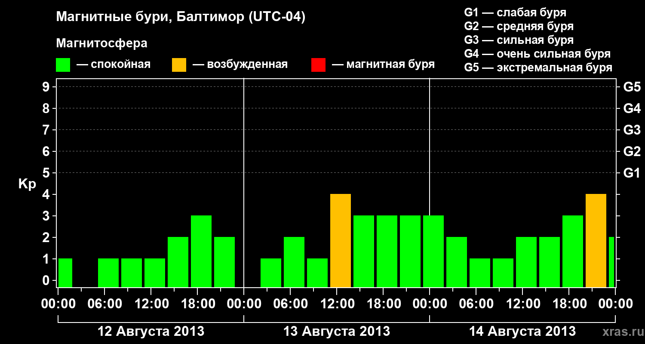The image size is (645, 344).
Task: Select the orange Kp 4 bar on 13 Августа
Action: [x=341, y=240]
